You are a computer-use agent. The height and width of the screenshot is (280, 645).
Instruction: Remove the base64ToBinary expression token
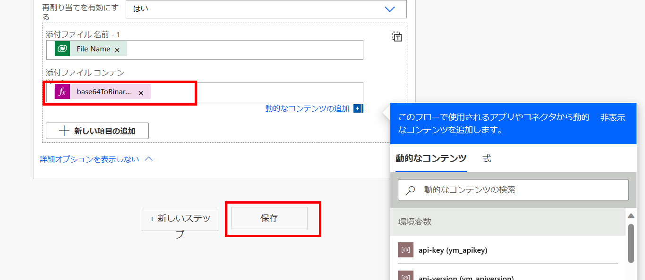click(x=141, y=93)
